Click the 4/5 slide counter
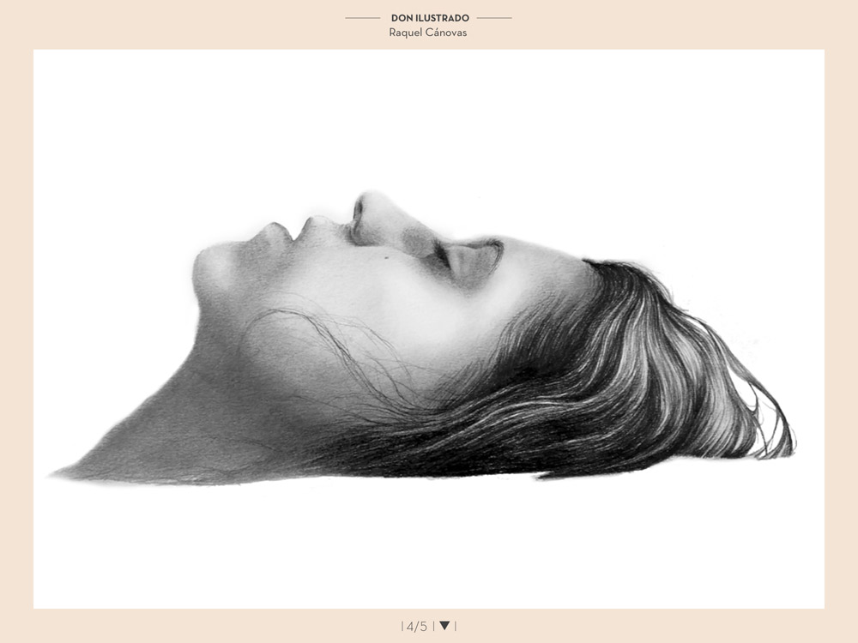Image resolution: width=858 pixels, height=643 pixels. click(x=416, y=626)
